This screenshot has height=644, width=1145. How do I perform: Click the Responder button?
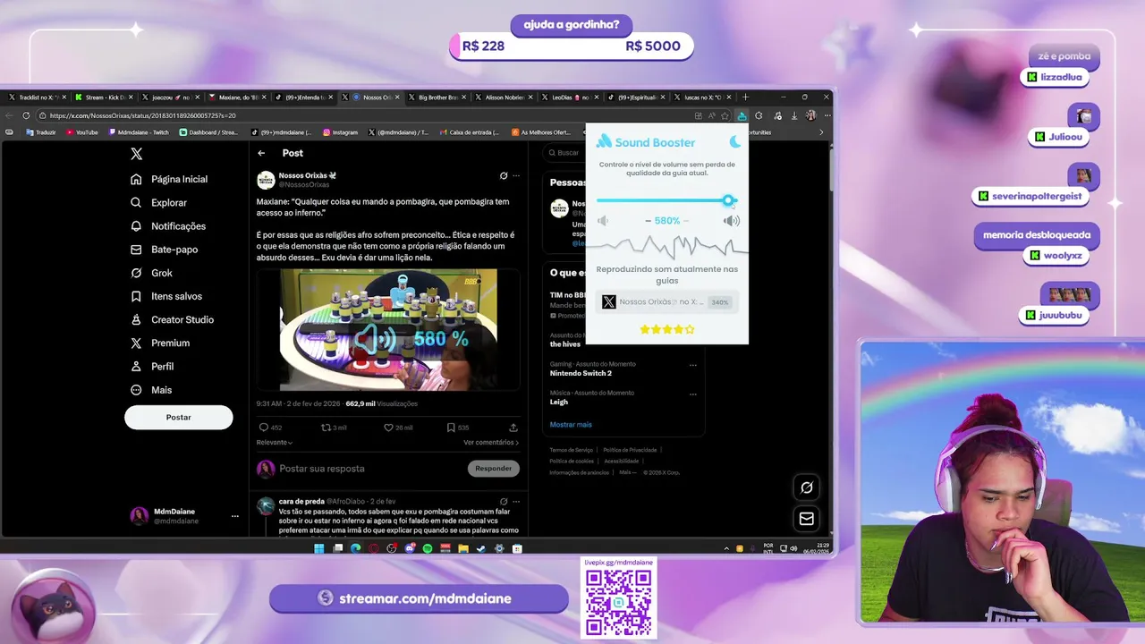[493, 468]
